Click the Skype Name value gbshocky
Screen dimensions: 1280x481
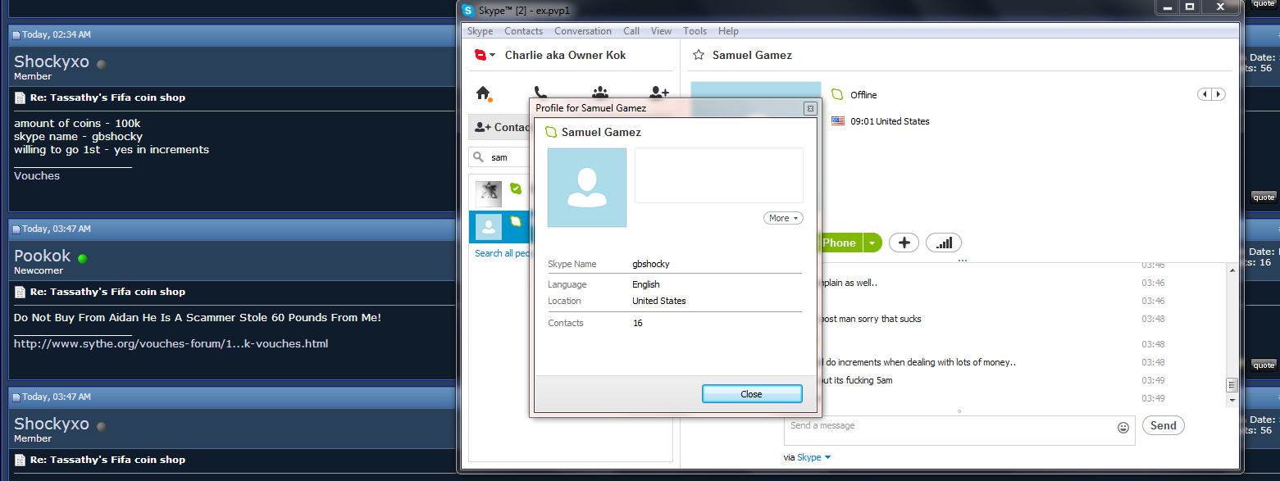[x=651, y=264]
